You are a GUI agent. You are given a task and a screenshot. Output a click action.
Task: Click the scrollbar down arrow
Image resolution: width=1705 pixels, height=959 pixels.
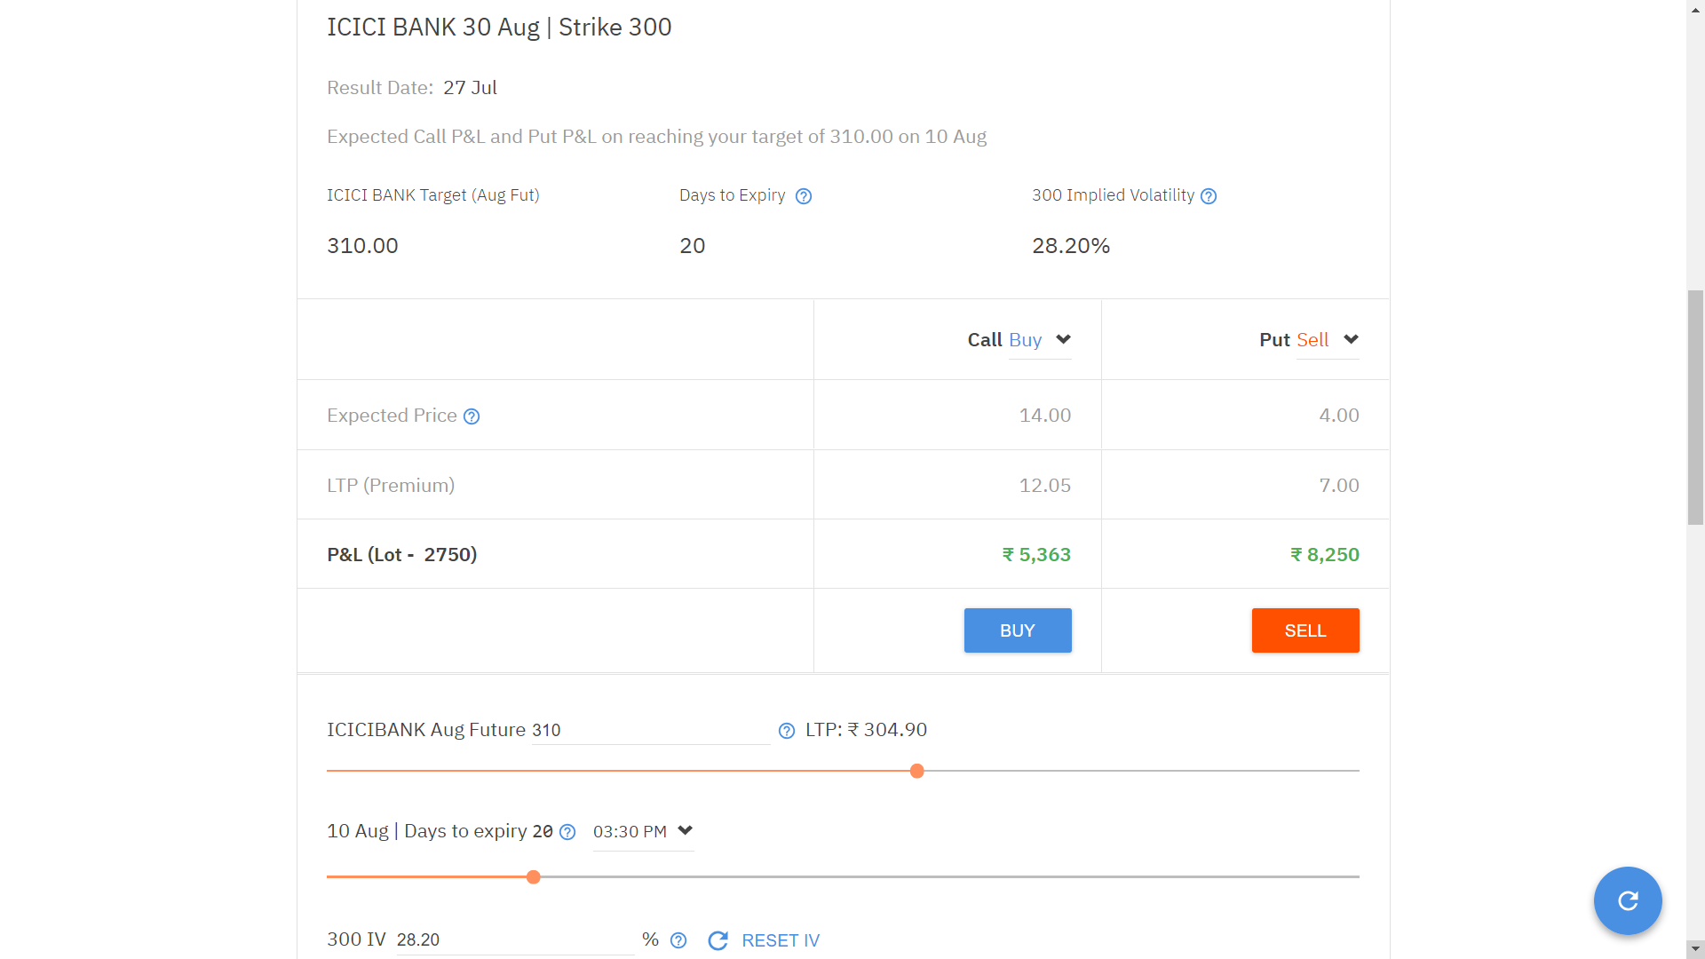pos(1695,949)
